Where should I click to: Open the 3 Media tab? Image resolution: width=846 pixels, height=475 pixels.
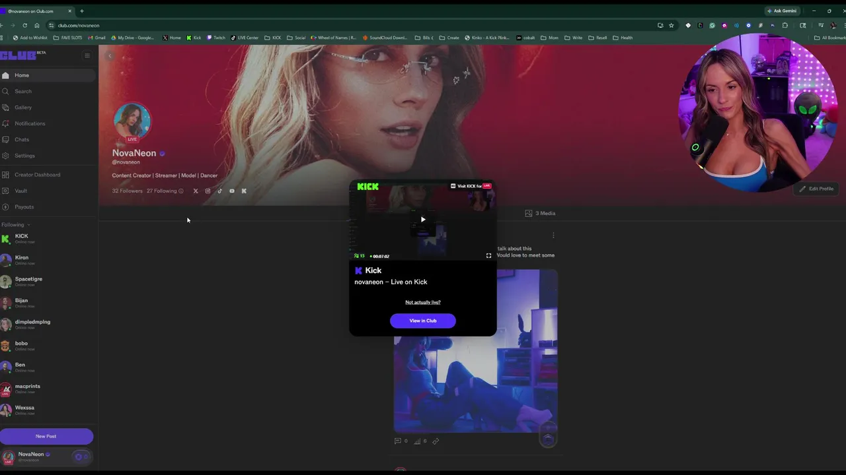tap(540, 213)
